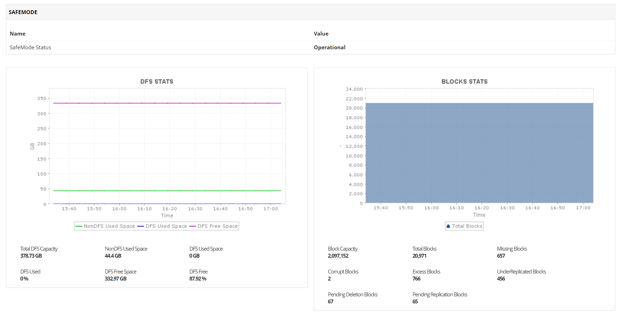The image size is (620, 315).
Task: Click the Total DFS Capacity value 378.73 GB
Action: coord(31,256)
